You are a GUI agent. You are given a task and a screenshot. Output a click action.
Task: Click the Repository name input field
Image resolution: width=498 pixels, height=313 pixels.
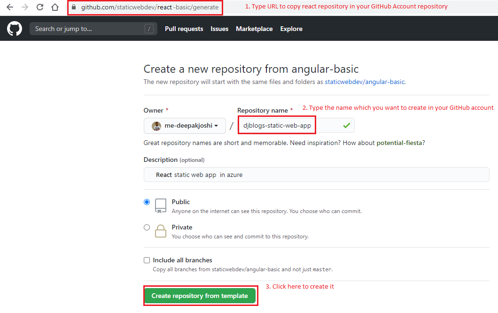(x=296, y=126)
